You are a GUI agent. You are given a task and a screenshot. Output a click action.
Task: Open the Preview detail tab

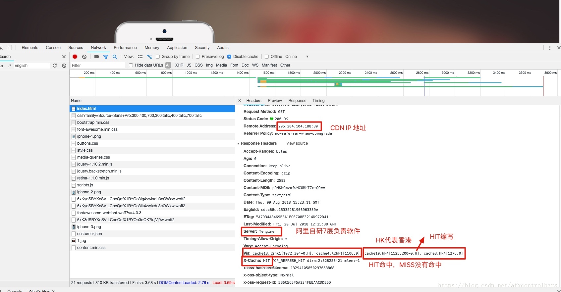pos(275,101)
